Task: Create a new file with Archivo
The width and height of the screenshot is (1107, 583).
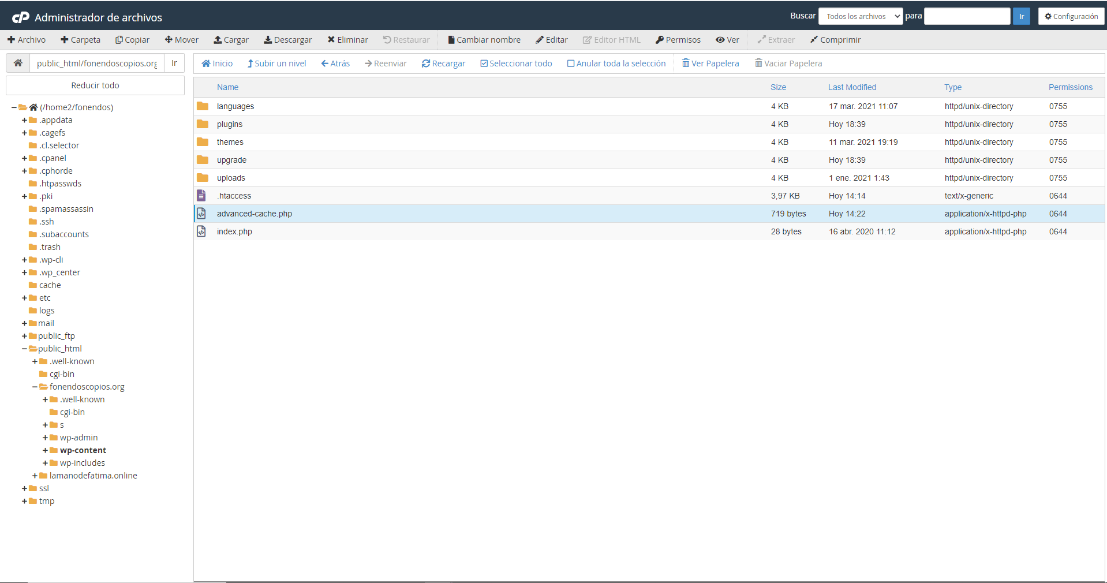Action: [x=27, y=40]
